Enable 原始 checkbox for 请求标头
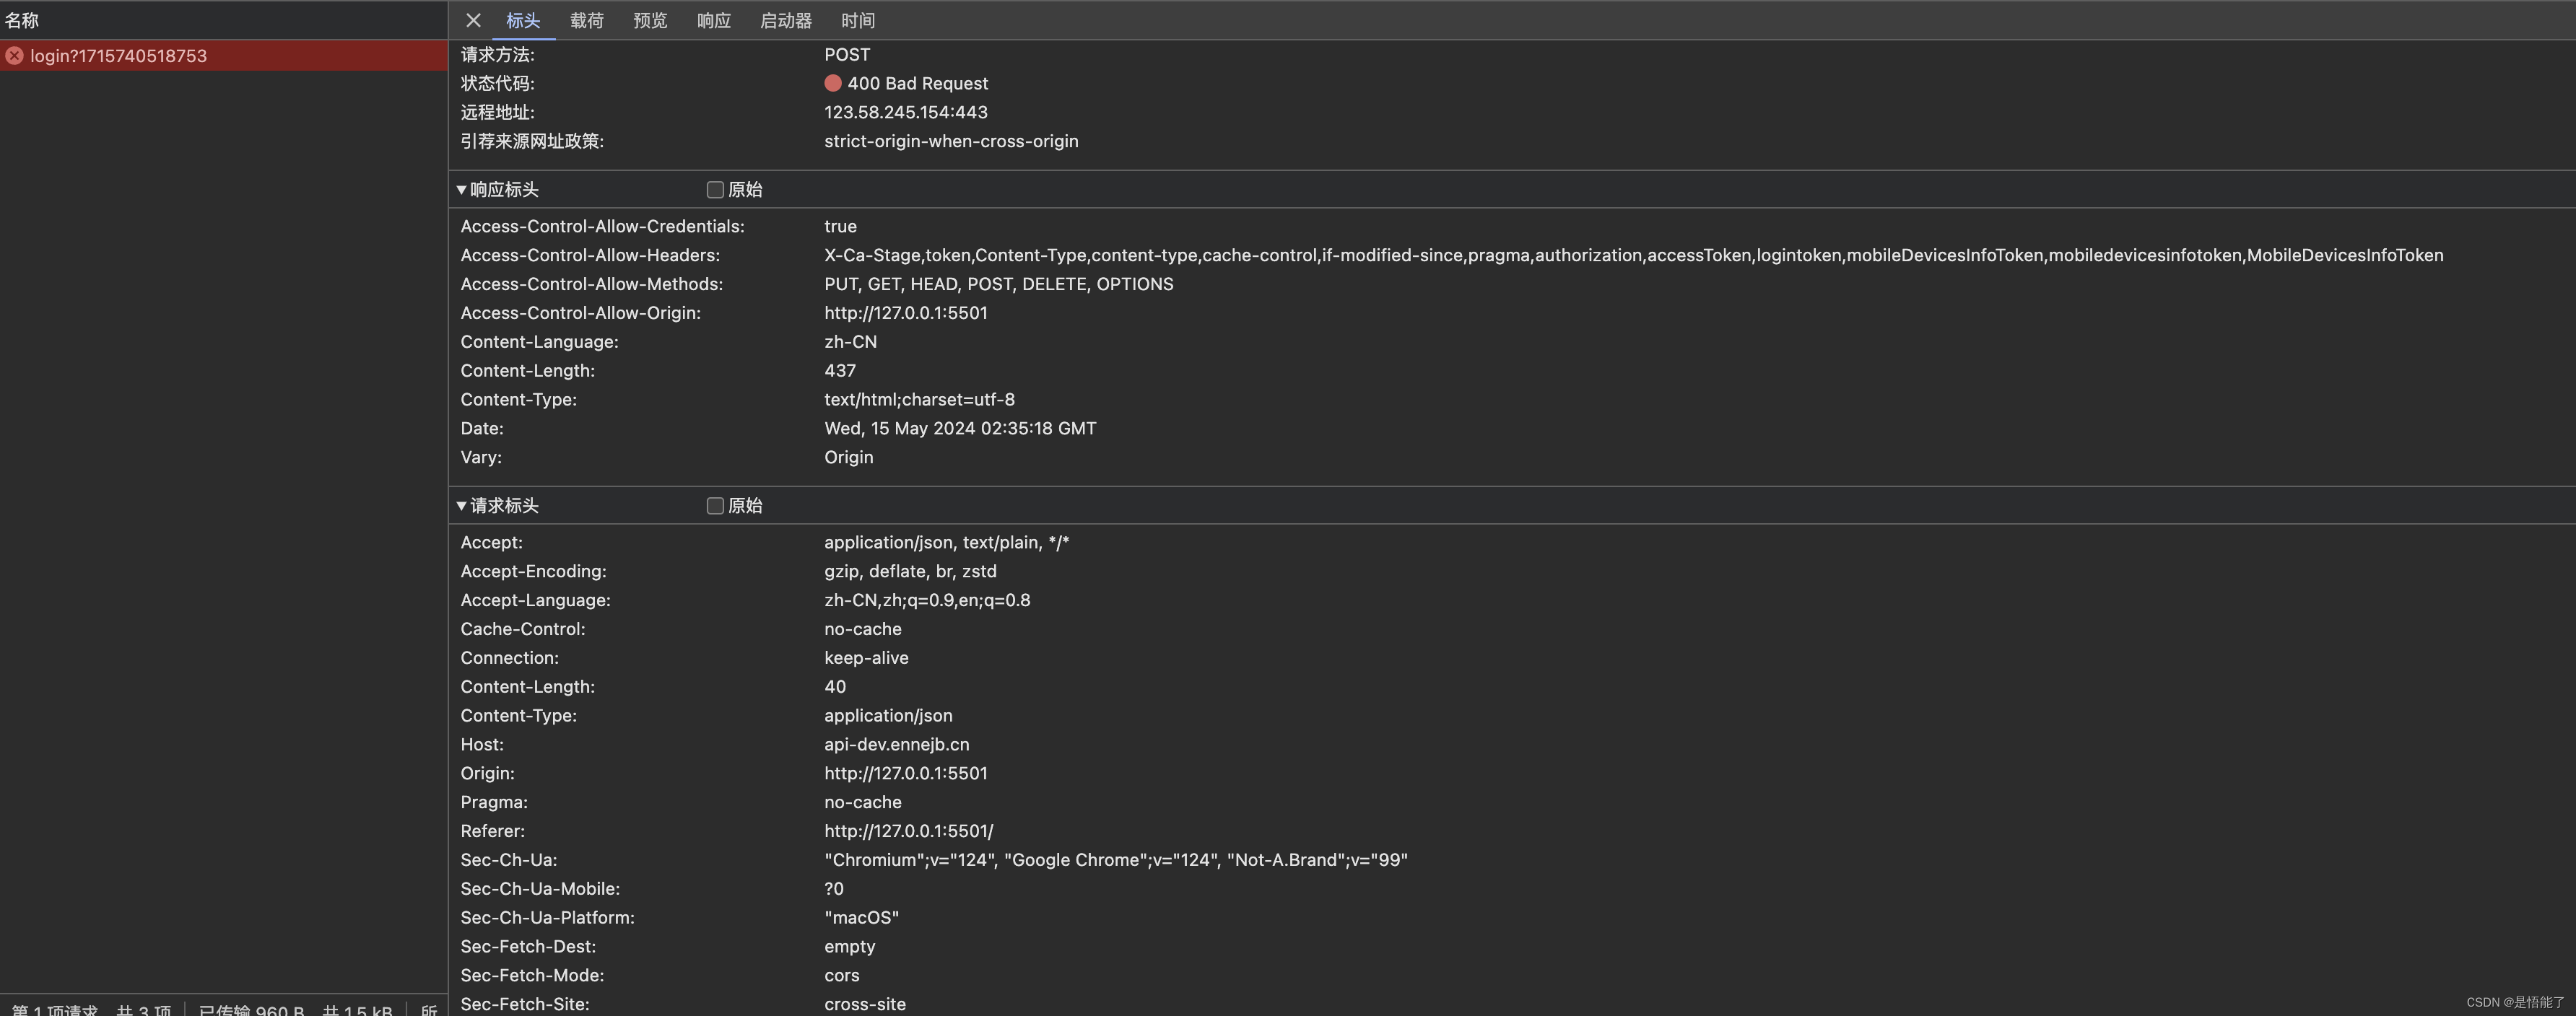The height and width of the screenshot is (1016, 2576). tap(715, 506)
